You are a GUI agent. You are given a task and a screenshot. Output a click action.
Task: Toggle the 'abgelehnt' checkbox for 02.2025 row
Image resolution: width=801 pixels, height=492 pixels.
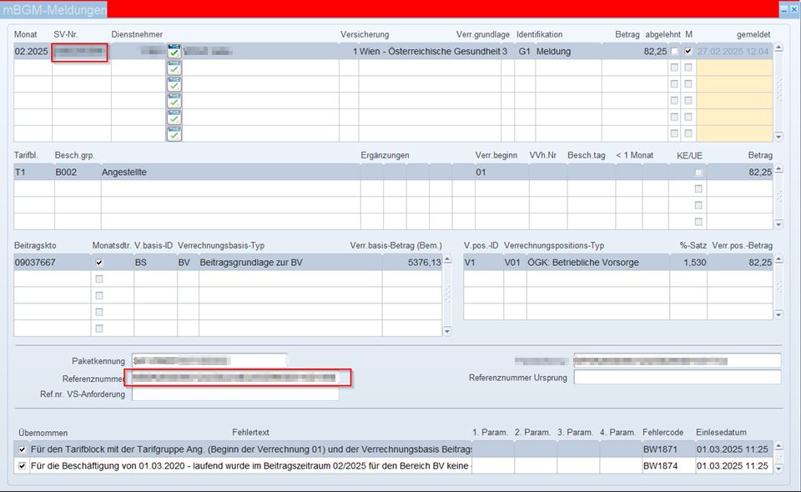click(x=674, y=52)
